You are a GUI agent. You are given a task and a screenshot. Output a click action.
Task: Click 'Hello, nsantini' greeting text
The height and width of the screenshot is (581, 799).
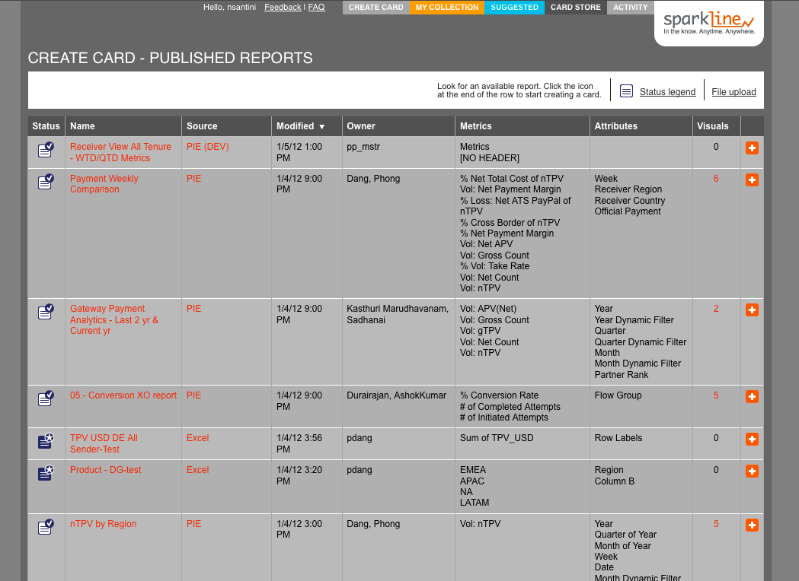point(230,7)
